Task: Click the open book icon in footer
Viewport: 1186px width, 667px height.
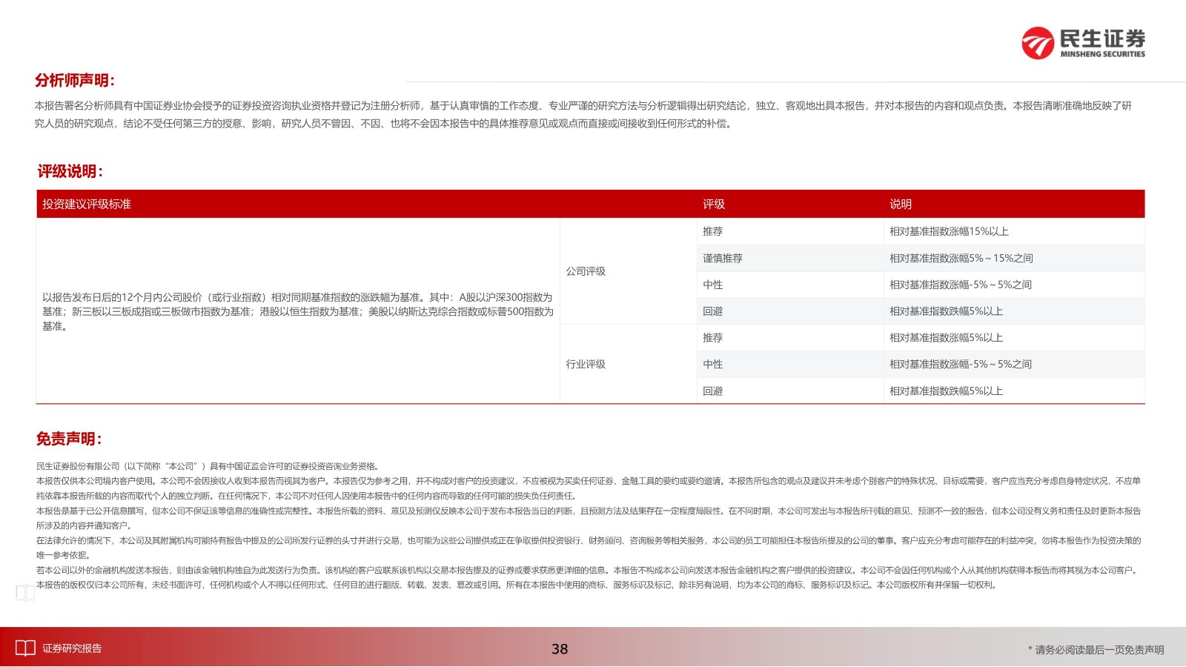Action: 25,648
